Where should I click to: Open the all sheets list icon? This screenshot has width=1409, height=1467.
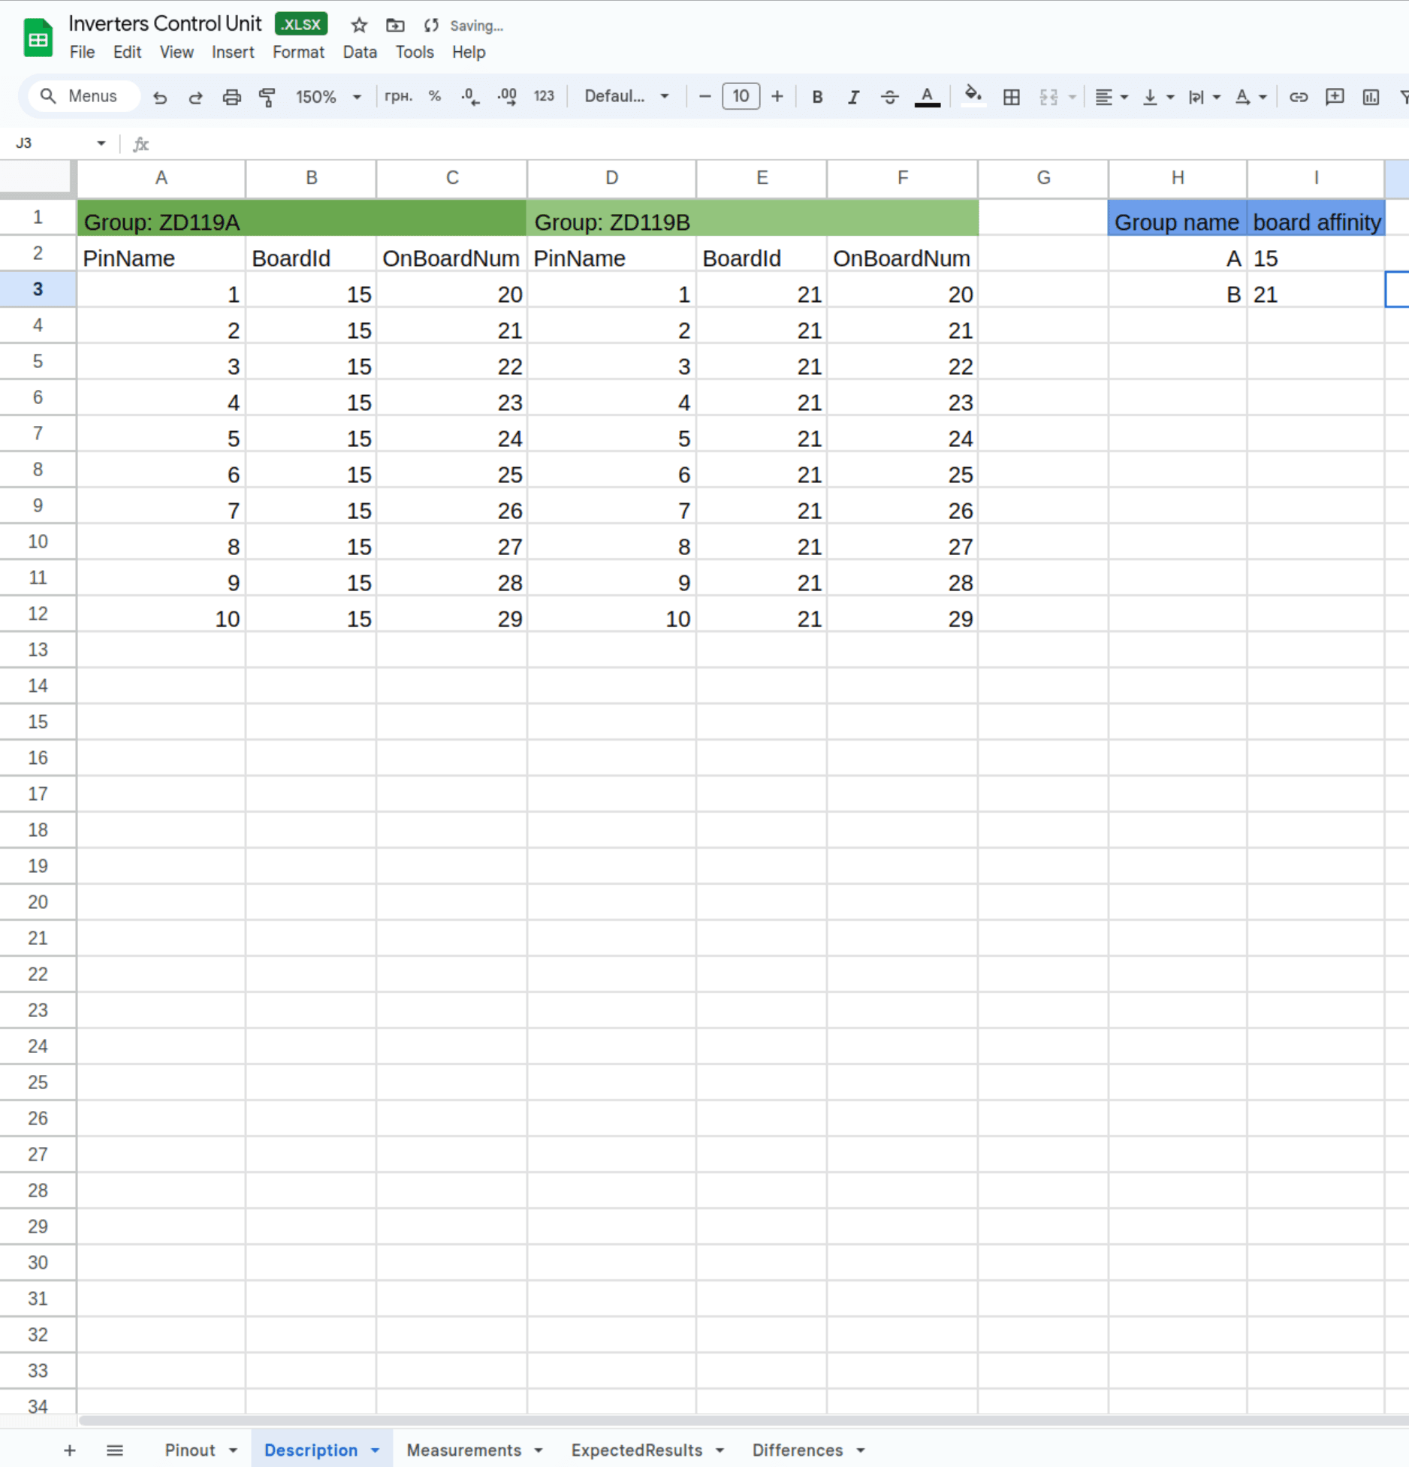(115, 1450)
